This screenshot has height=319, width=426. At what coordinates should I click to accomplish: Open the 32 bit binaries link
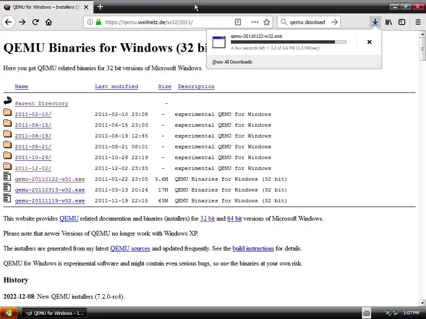tap(207, 218)
